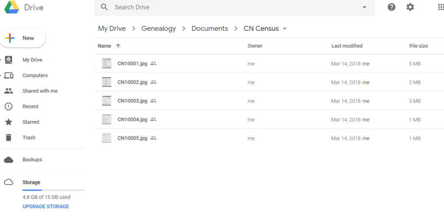Click the Google Drive logo

tap(12, 7)
